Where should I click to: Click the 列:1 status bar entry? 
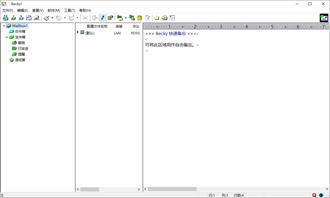(225, 195)
